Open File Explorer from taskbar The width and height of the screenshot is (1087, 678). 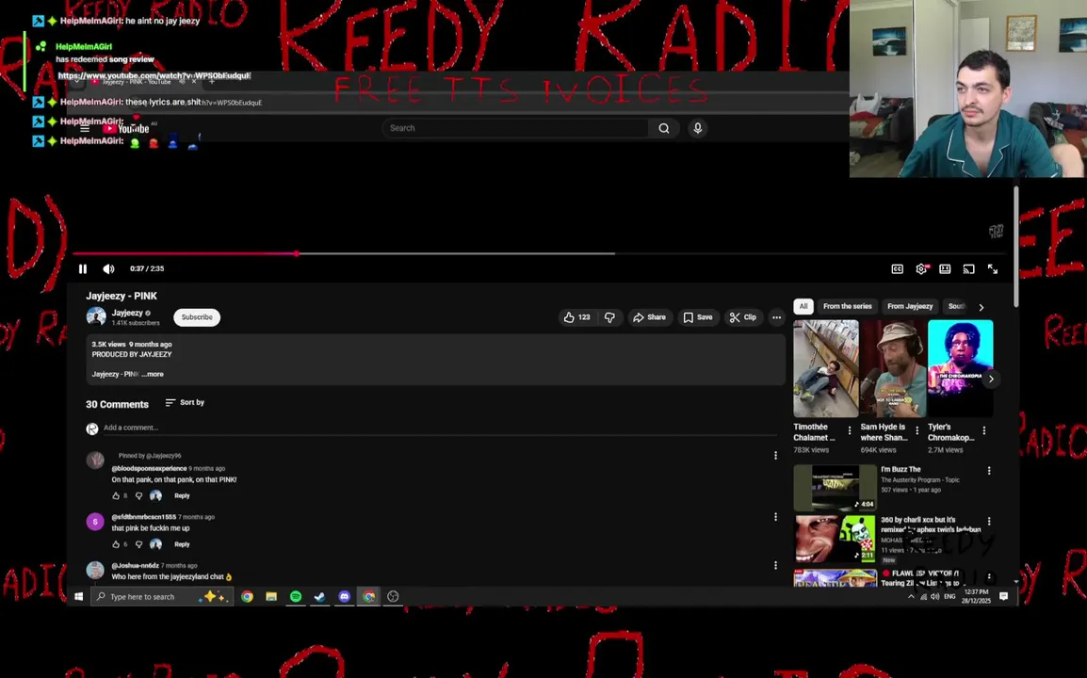pyautogui.click(x=271, y=597)
